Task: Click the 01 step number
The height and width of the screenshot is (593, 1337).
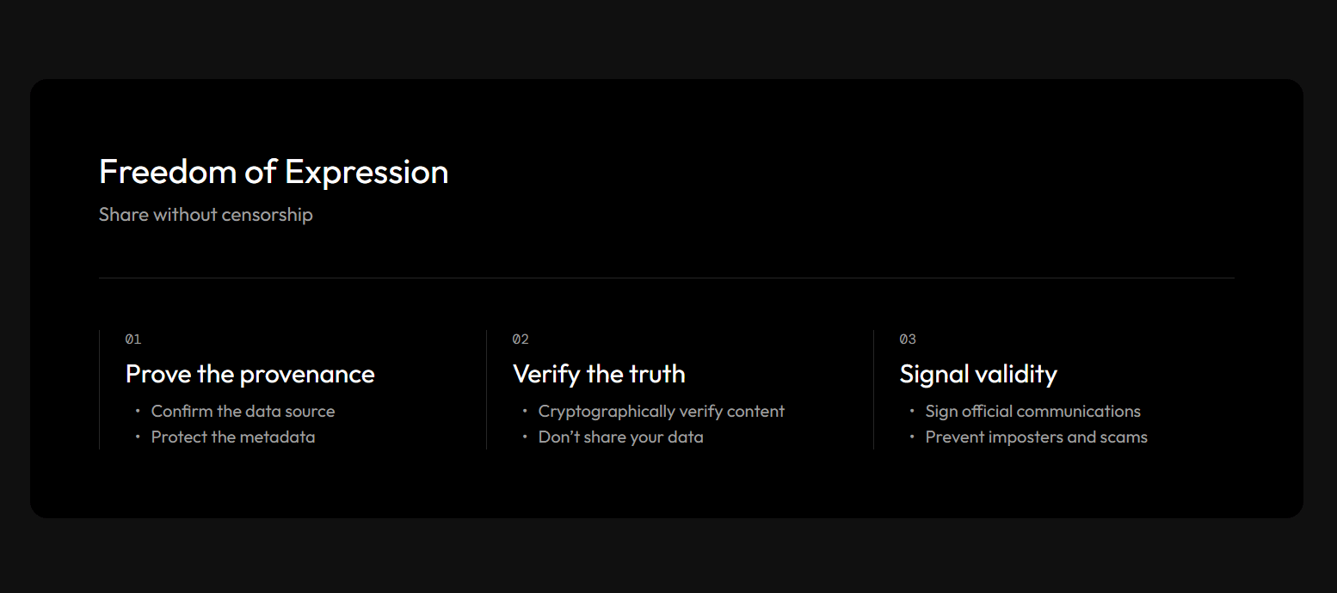Action: tap(133, 339)
